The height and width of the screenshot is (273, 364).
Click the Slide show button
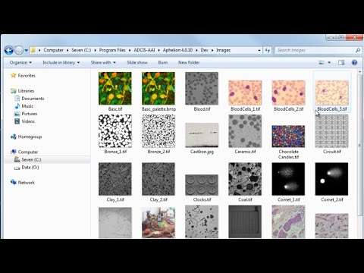(137, 62)
